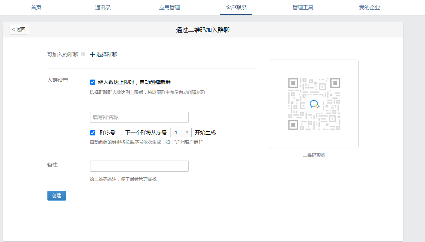
Task: Click the 返回 back button
Action: (19, 30)
